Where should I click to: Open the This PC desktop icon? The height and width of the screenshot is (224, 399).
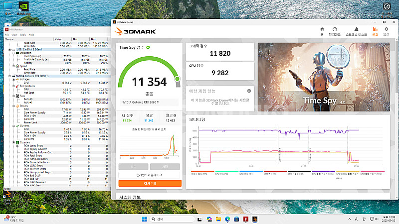coord(8,8)
